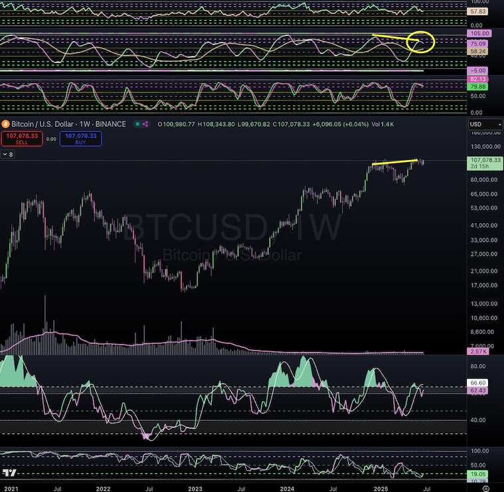The image size is (504, 492).
Task: Click the purple 105.00 level label
Action: coord(479,33)
